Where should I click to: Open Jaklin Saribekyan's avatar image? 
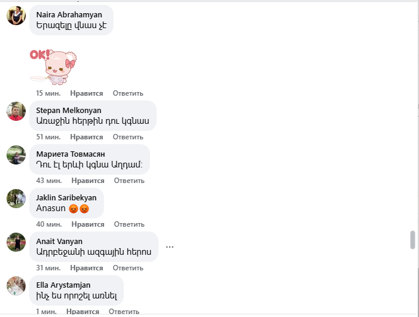pos(16,199)
